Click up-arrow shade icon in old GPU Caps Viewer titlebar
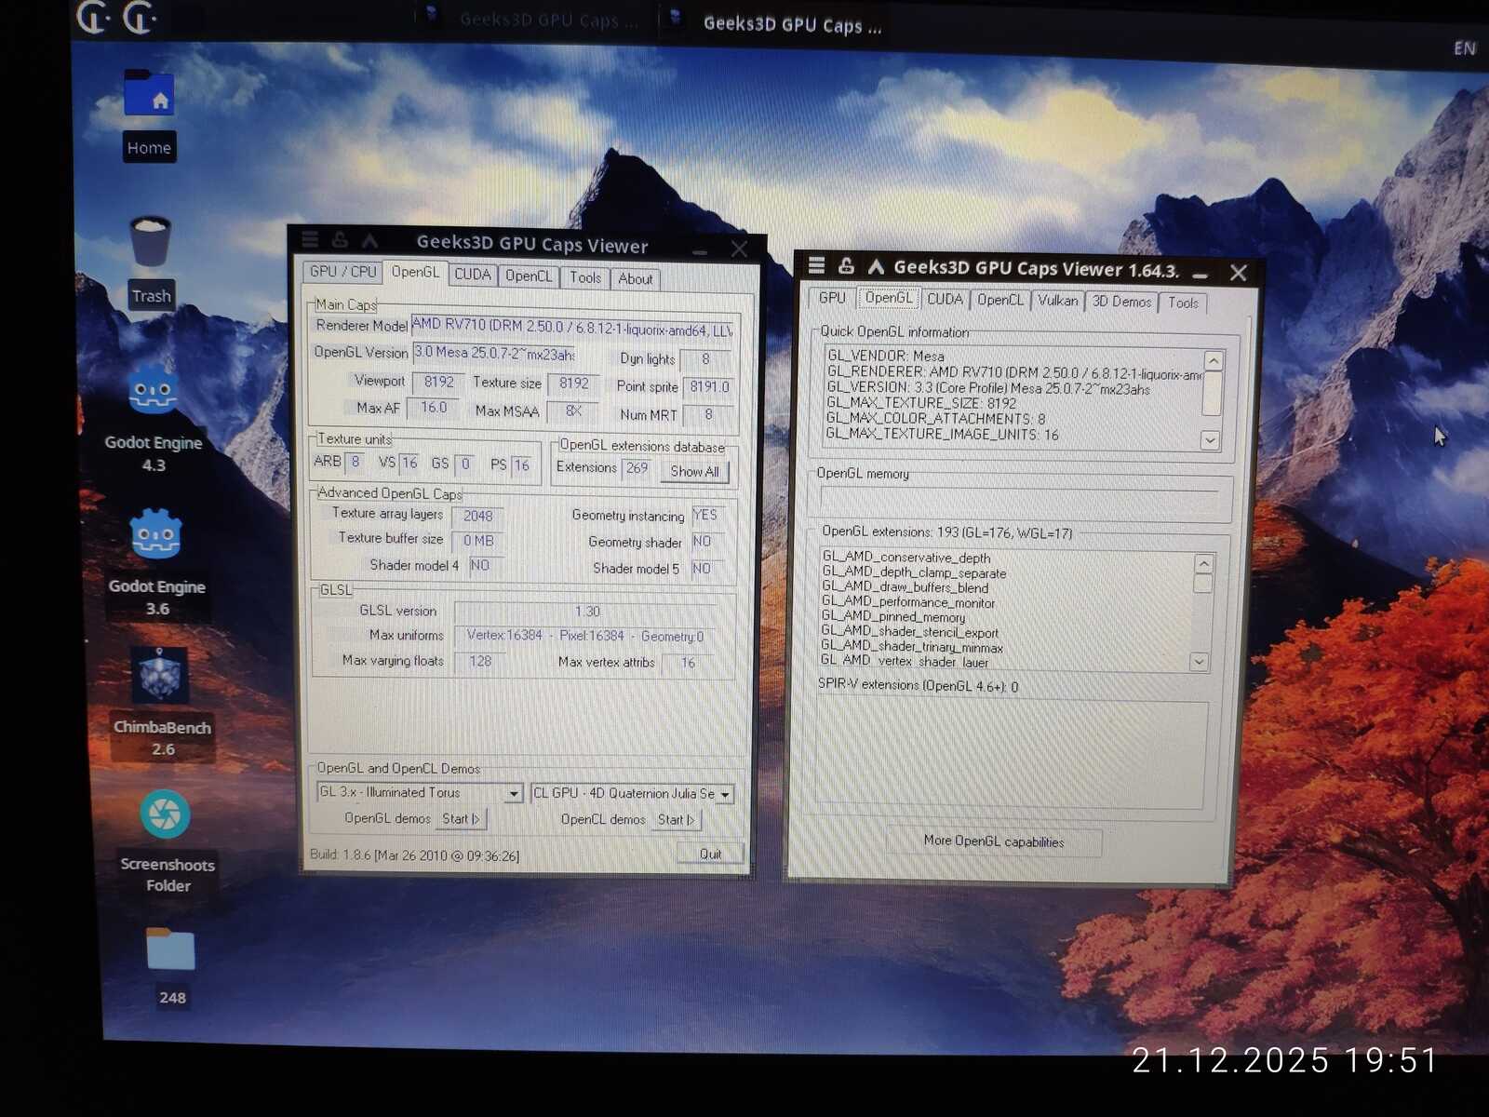 (x=369, y=241)
